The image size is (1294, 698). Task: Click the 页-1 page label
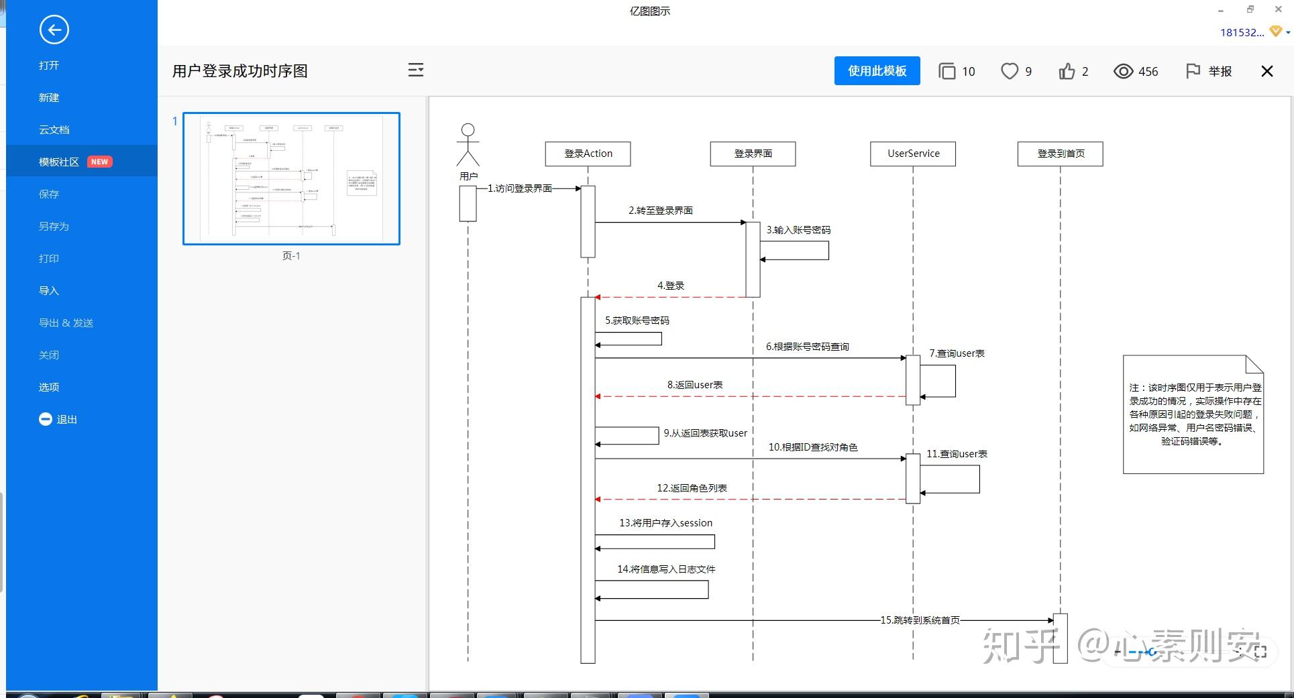click(x=291, y=255)
